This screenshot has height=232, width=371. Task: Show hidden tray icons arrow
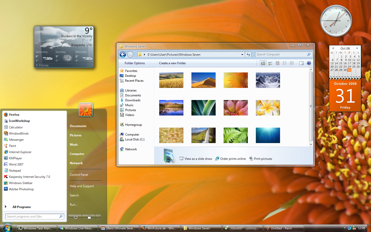[345, 228]
